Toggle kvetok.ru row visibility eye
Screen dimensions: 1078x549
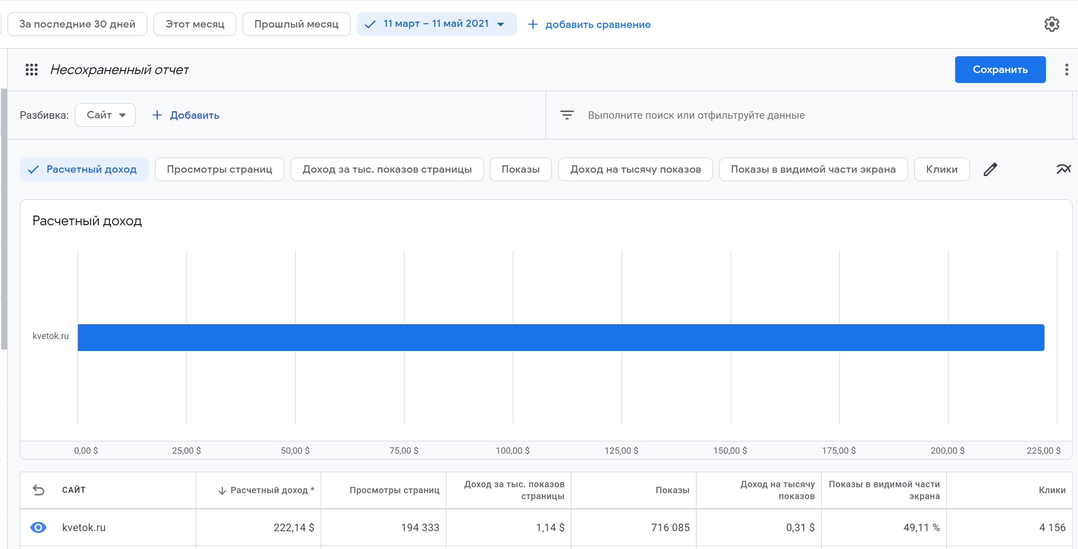[38, 527]
